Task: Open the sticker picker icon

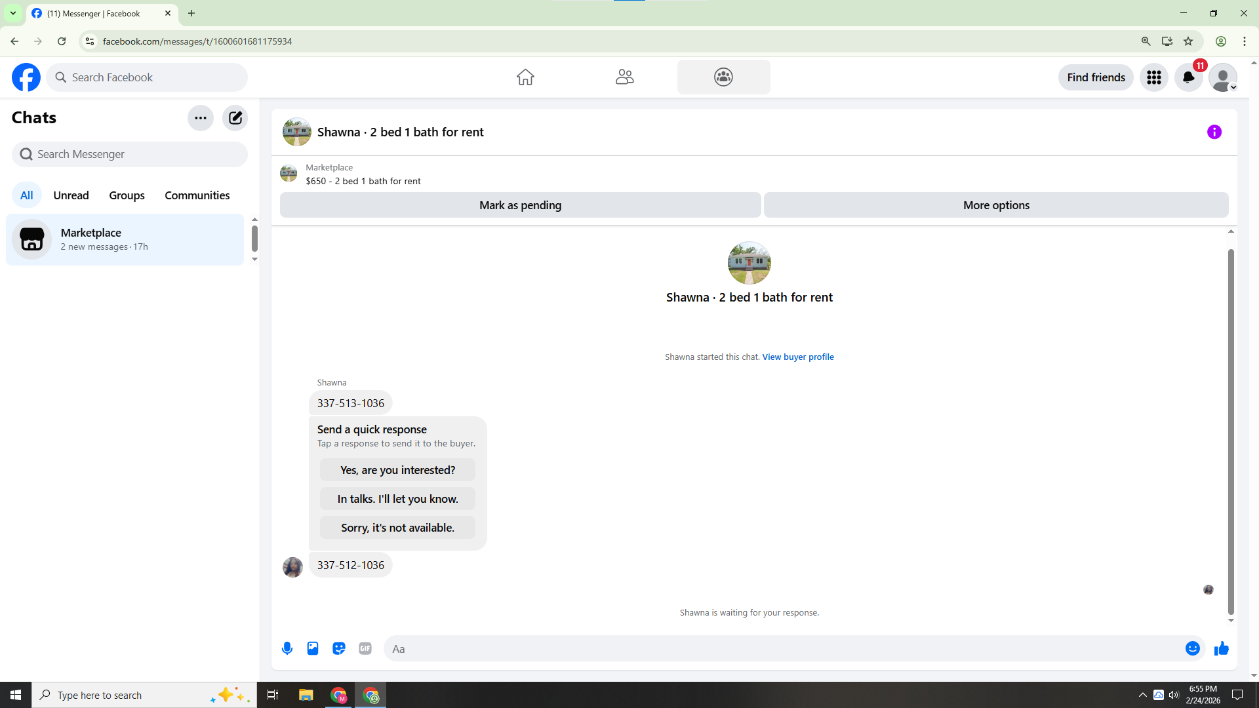Action: click(339, 648)
